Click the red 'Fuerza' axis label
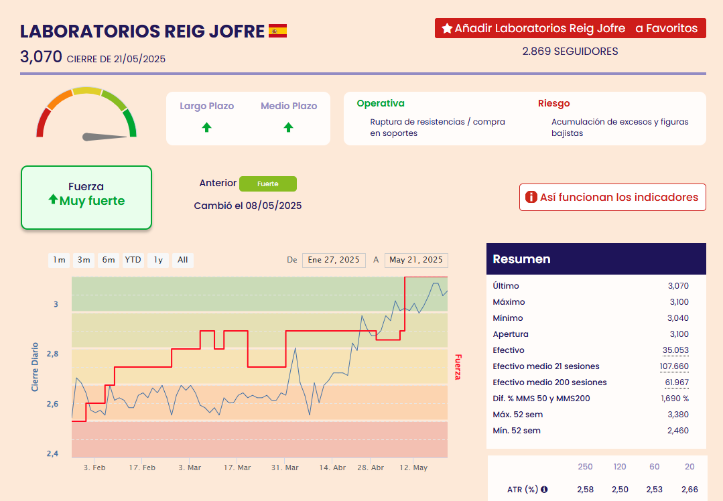Image resolution: width=723 pixels, height=501 pixels. click(458, 367)
